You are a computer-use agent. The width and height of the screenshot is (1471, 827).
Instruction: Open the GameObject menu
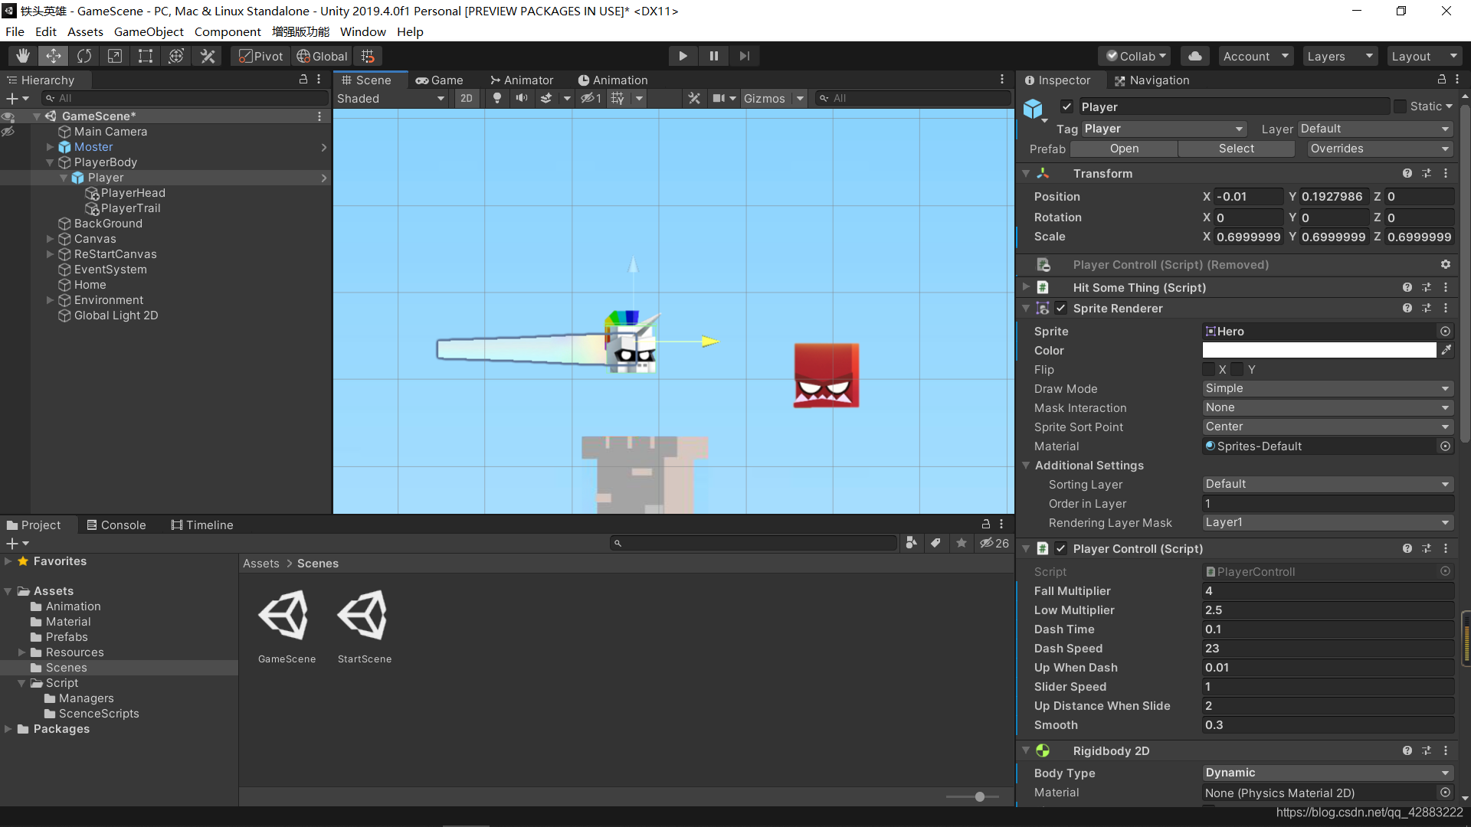tap(149, 31)
